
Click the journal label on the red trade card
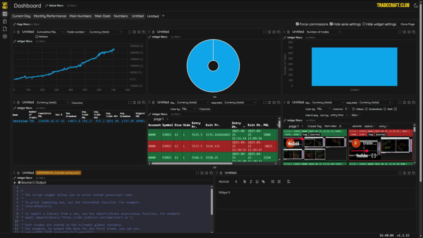point(380,134)
